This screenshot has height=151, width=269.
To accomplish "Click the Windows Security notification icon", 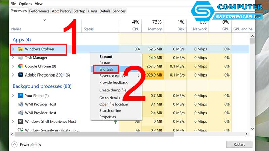I will [x=21, y=130].
